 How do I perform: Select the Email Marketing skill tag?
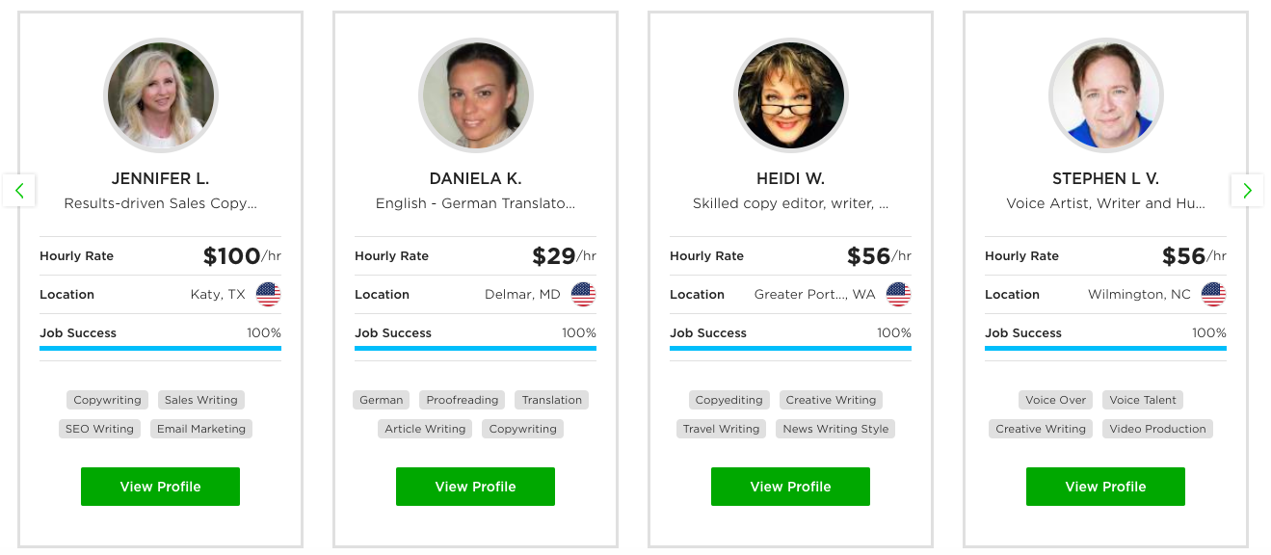coord(201,429)
